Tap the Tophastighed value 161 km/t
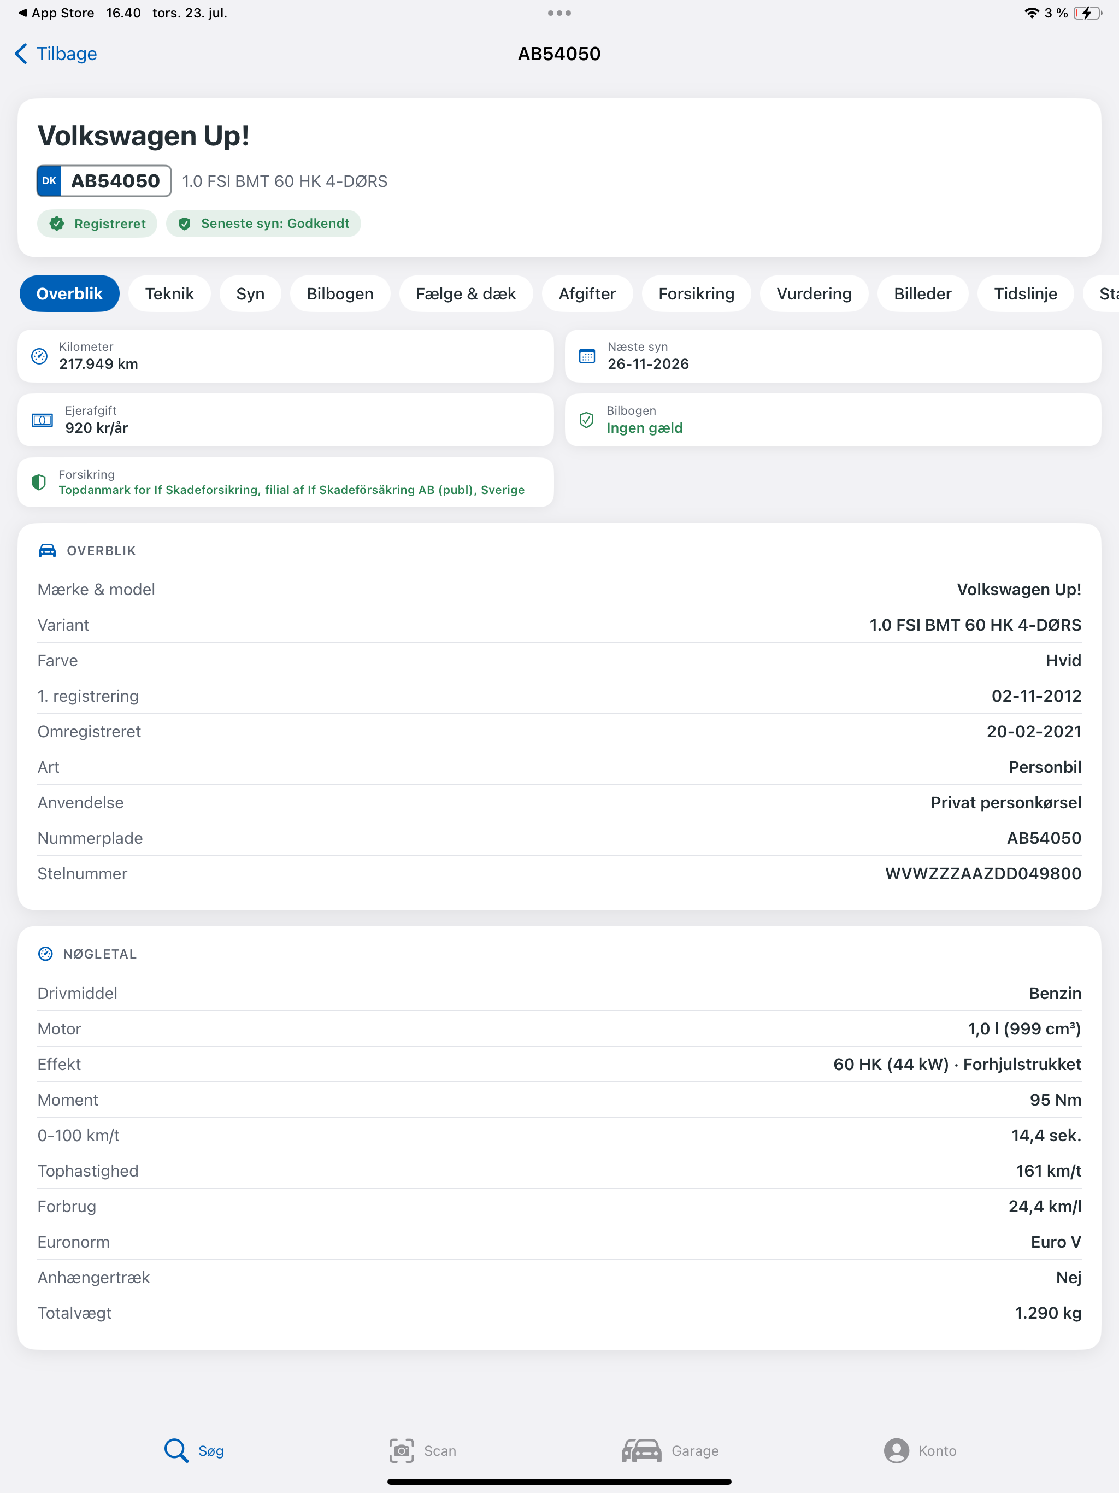Viewport: 1119px width, 1493px height. pyautogui.click(x=1049, y=1171)
